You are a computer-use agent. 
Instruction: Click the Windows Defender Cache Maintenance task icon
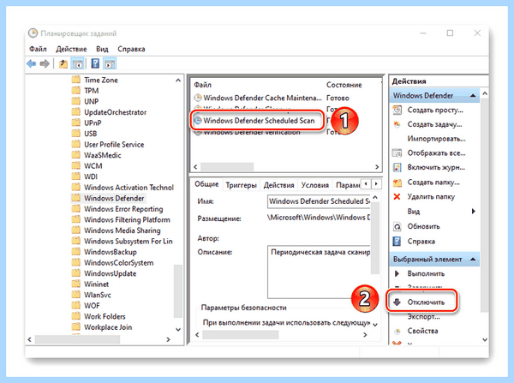tap(198, 98)
